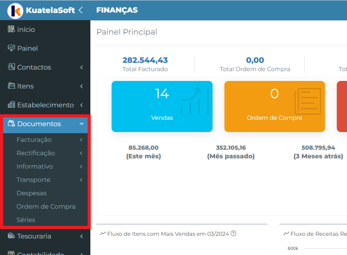The width and height of the screenshot is (347, 255).
Task: Click the Contactos phonebook icon
Action: click(x=11, y=67)
